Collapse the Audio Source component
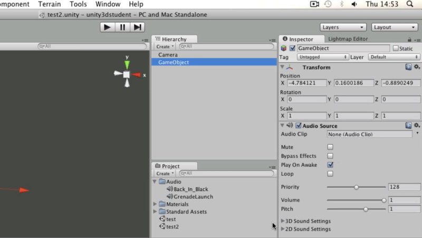The height and width of the screenshot is (238, 422). [282, 125]
